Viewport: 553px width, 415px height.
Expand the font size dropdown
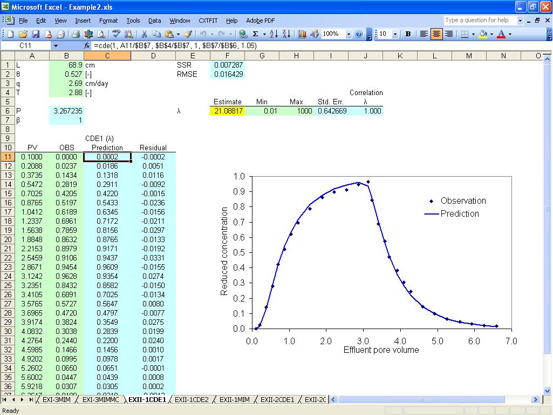[395, 34]
